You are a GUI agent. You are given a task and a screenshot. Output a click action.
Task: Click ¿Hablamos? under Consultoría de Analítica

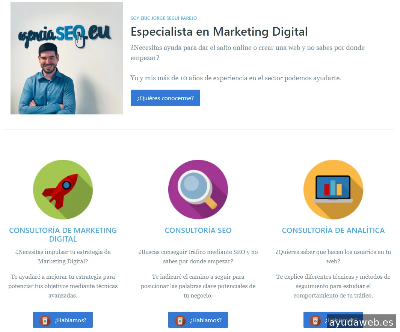(x=333, y=320)
